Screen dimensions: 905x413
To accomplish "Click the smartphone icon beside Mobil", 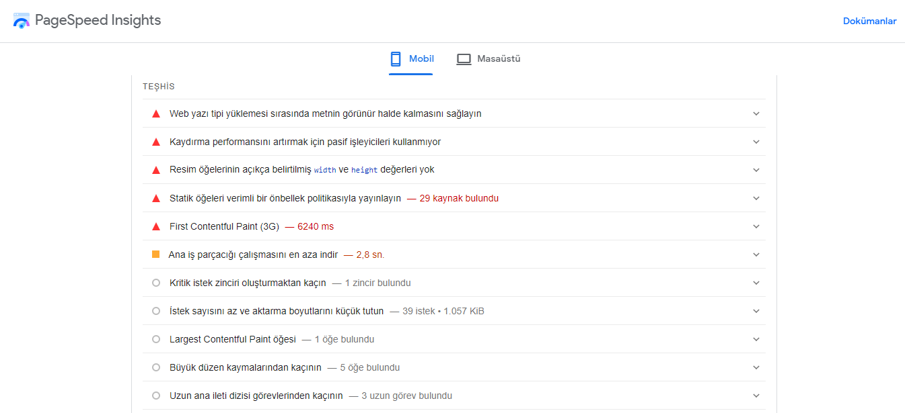I will [395, 58].
